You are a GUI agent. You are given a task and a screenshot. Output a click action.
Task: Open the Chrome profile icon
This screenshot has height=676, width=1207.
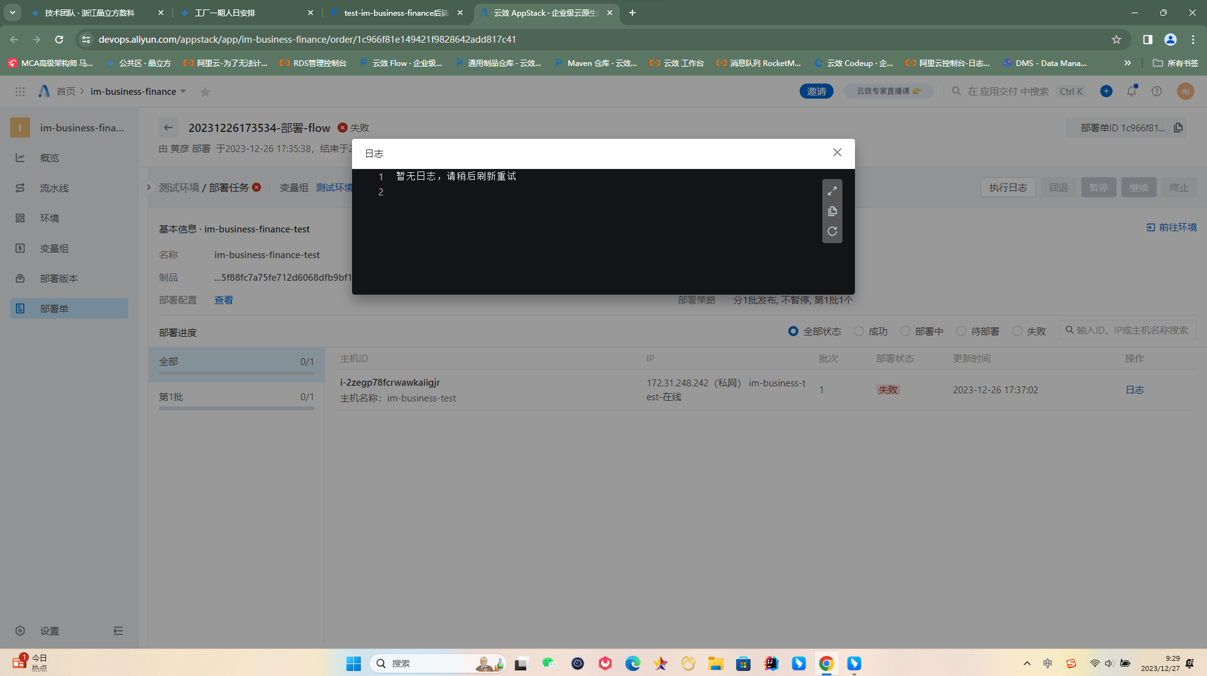coord(1171,39)
